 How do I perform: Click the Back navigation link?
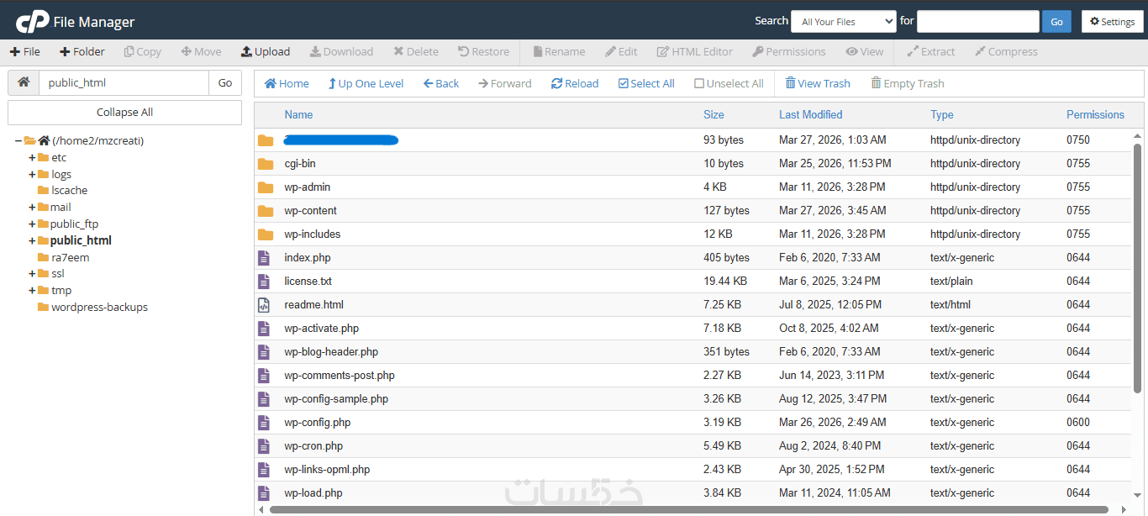441,83
